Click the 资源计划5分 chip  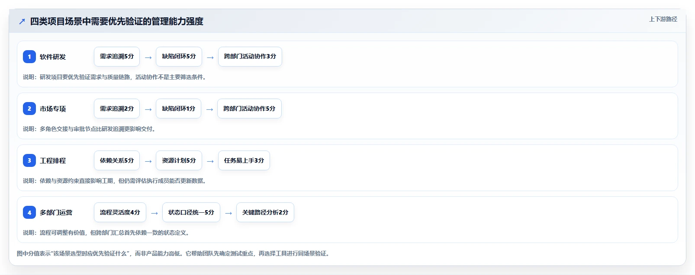tap(179, 160)
